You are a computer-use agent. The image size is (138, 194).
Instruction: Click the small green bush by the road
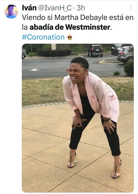pos(117,73)
